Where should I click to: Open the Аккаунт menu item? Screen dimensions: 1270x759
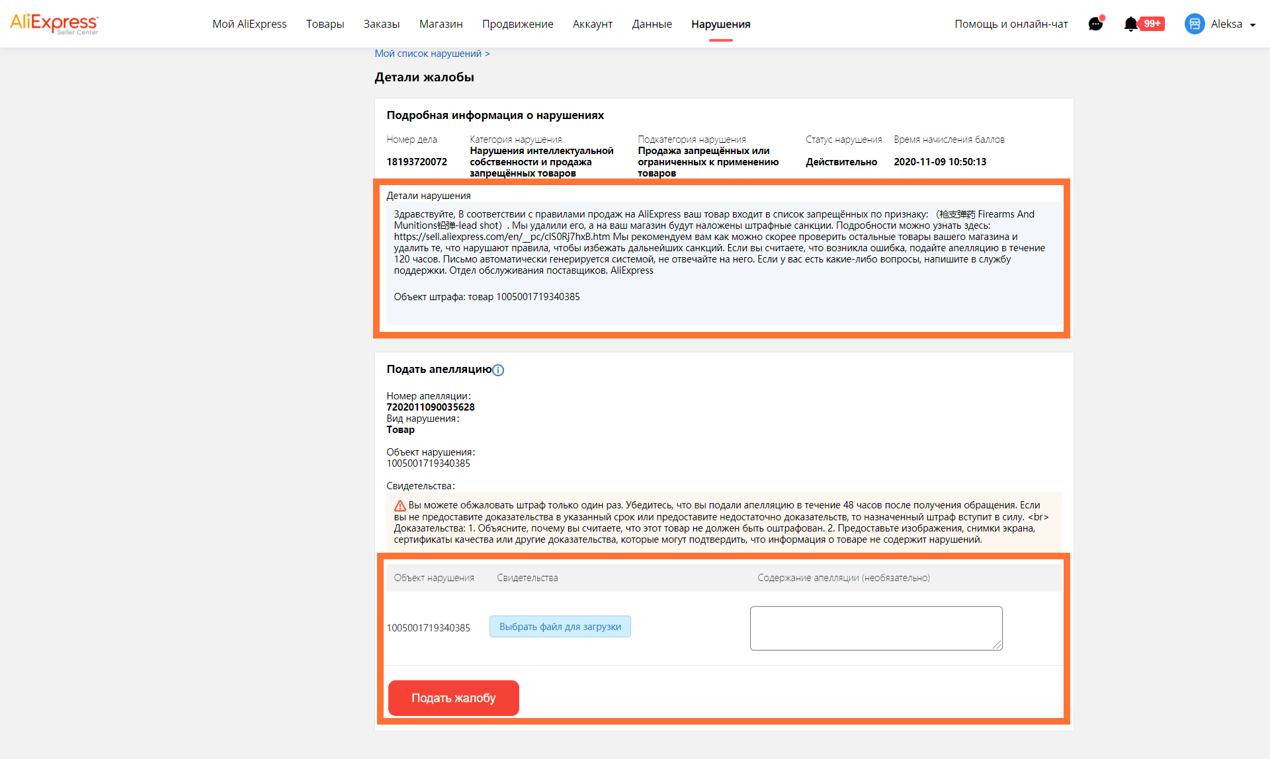tap(592, 24)
